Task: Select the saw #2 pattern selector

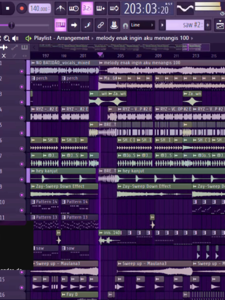Action: tap(185, 25)
